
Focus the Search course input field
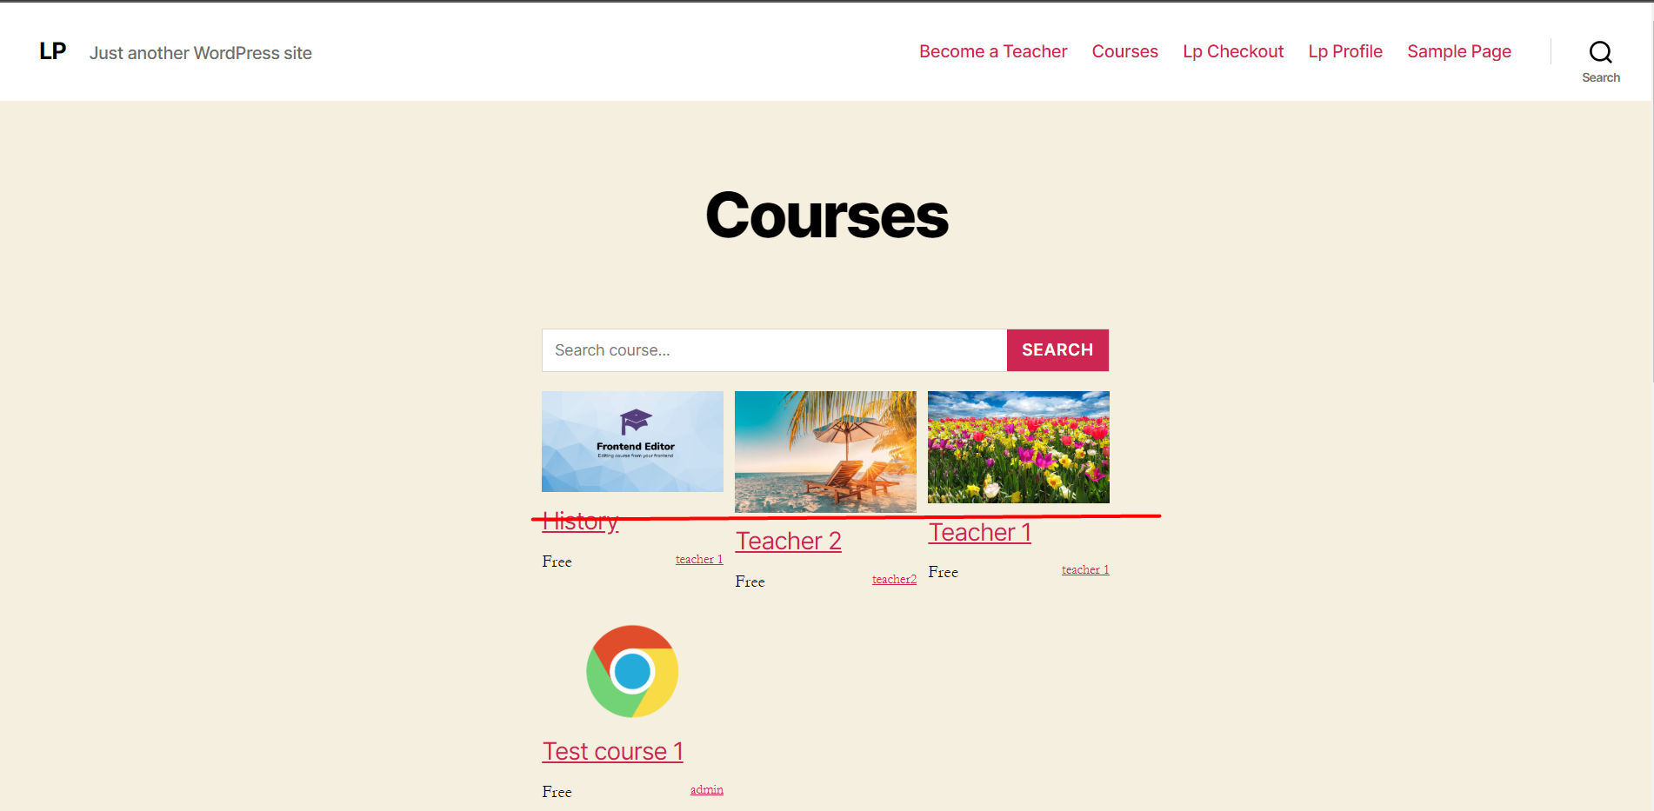click(774, 350)
